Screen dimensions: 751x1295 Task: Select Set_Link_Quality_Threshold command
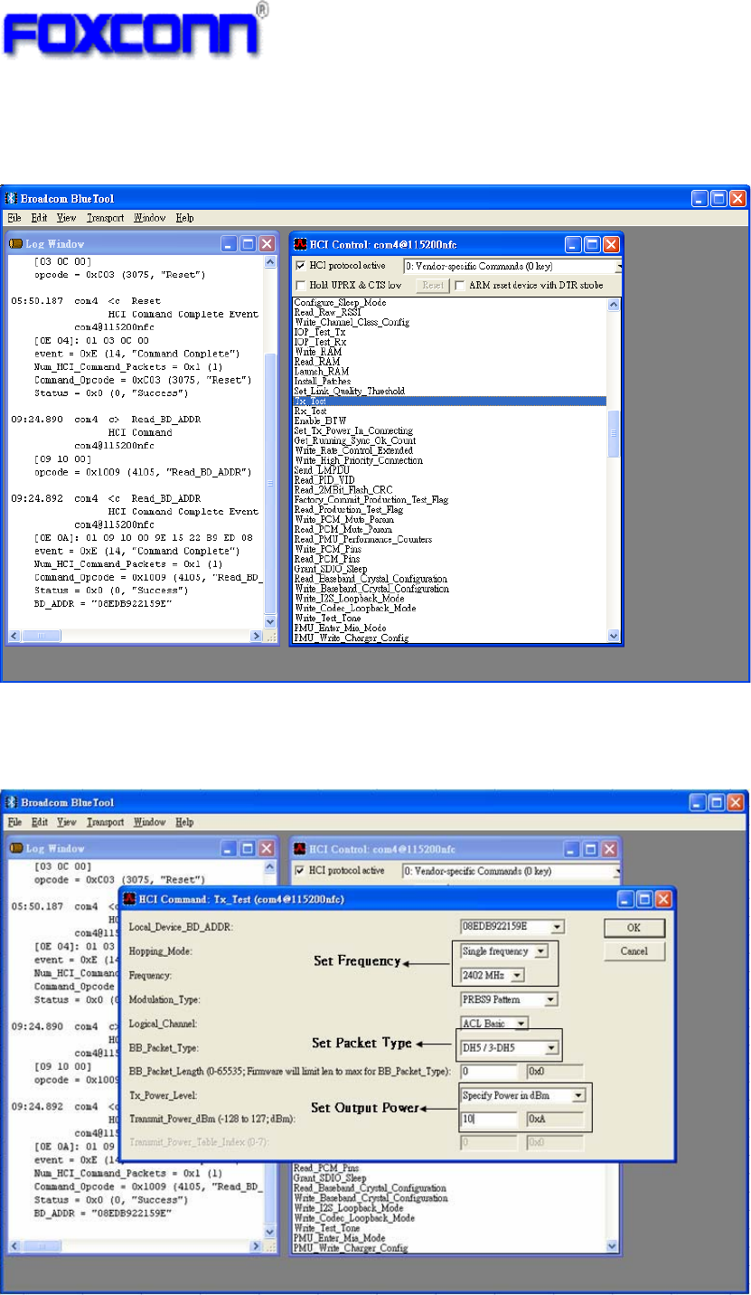point(349,392)
